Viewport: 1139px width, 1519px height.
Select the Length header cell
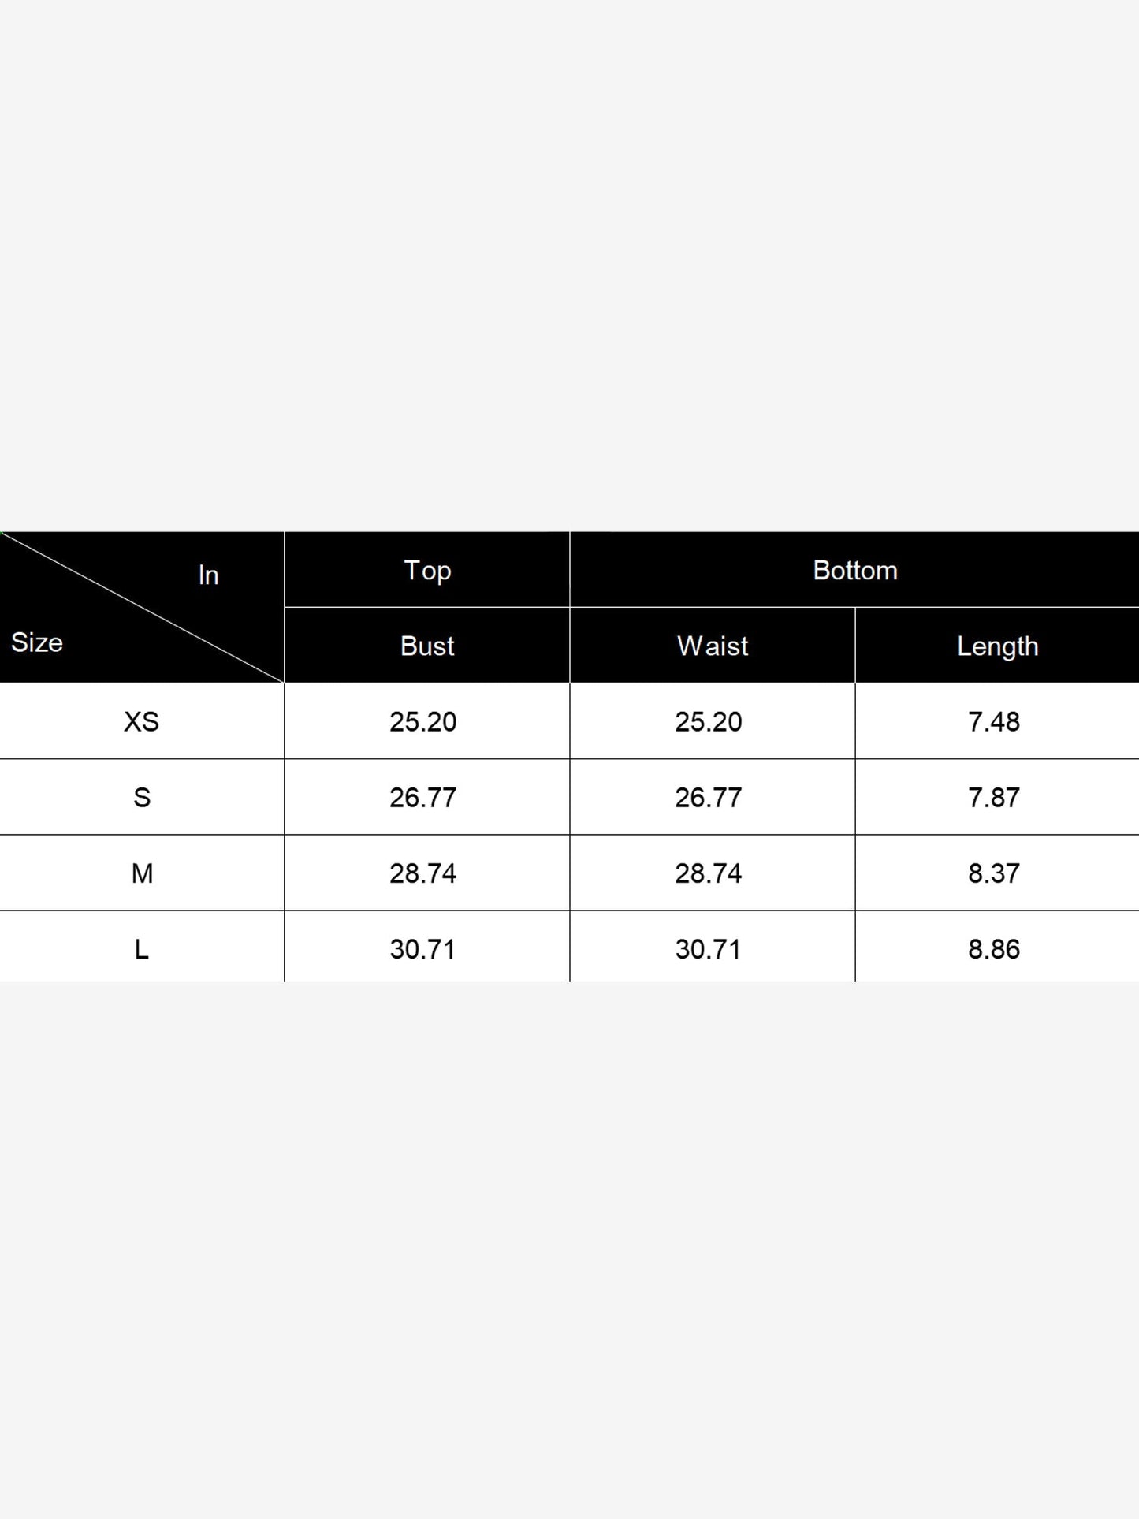[x=997, y=646]
